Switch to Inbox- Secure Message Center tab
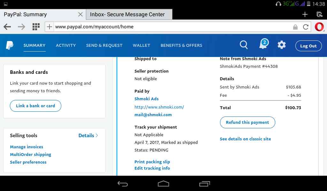This screenshot has height=191, width=327. point(129,14)
